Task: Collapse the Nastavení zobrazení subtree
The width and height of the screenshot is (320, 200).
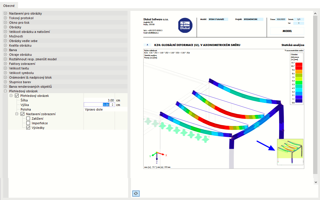Action: [17, 114]
